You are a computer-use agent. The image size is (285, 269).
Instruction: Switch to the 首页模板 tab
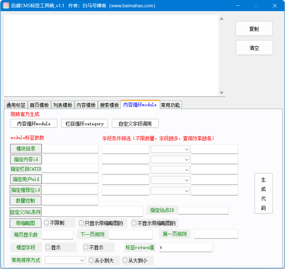pyautogui.click(x=39, y=105)
